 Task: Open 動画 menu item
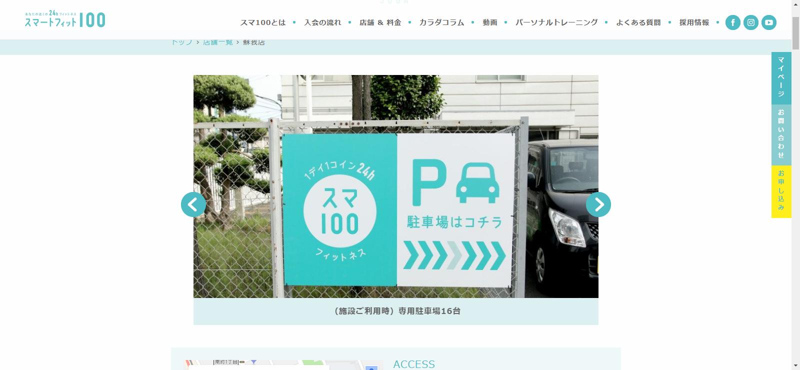490,22
